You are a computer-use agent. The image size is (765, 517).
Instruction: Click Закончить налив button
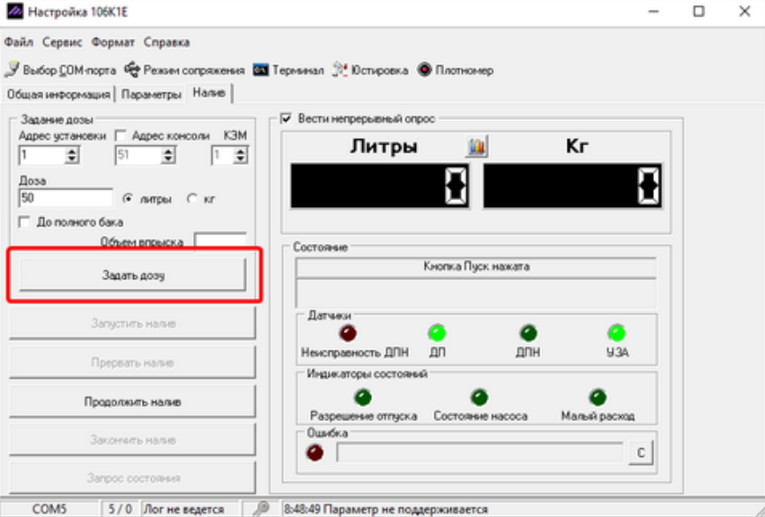click(133, 440)
